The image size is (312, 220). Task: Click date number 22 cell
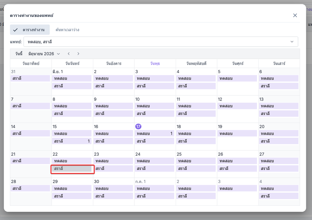[55, 154]
